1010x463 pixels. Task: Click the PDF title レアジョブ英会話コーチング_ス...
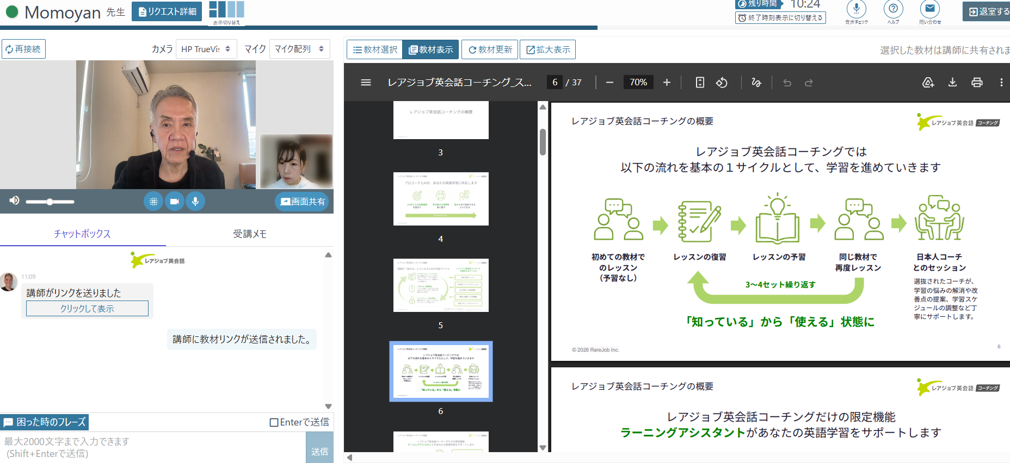459,83
